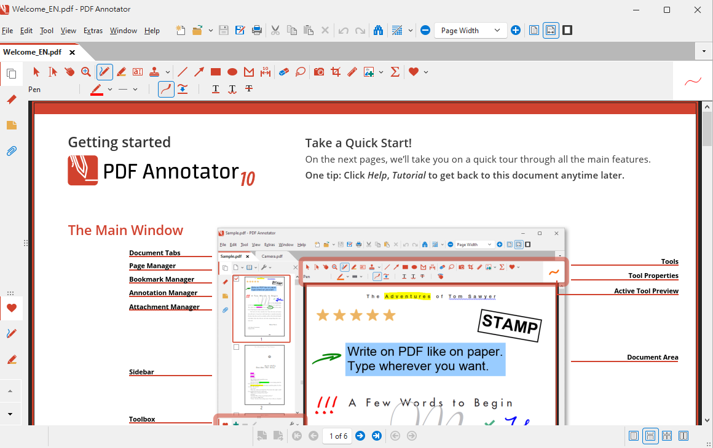Image resolution: width=713 pixels, height=448 pixels.
Task: Select the Measure distance tool
Action: [x=266, y=72]
